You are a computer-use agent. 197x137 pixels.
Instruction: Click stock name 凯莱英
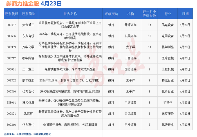point(28,114)
